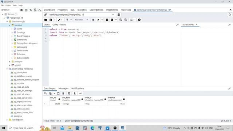Paste rows in Data Output toolbar

[x=58, y=94]
